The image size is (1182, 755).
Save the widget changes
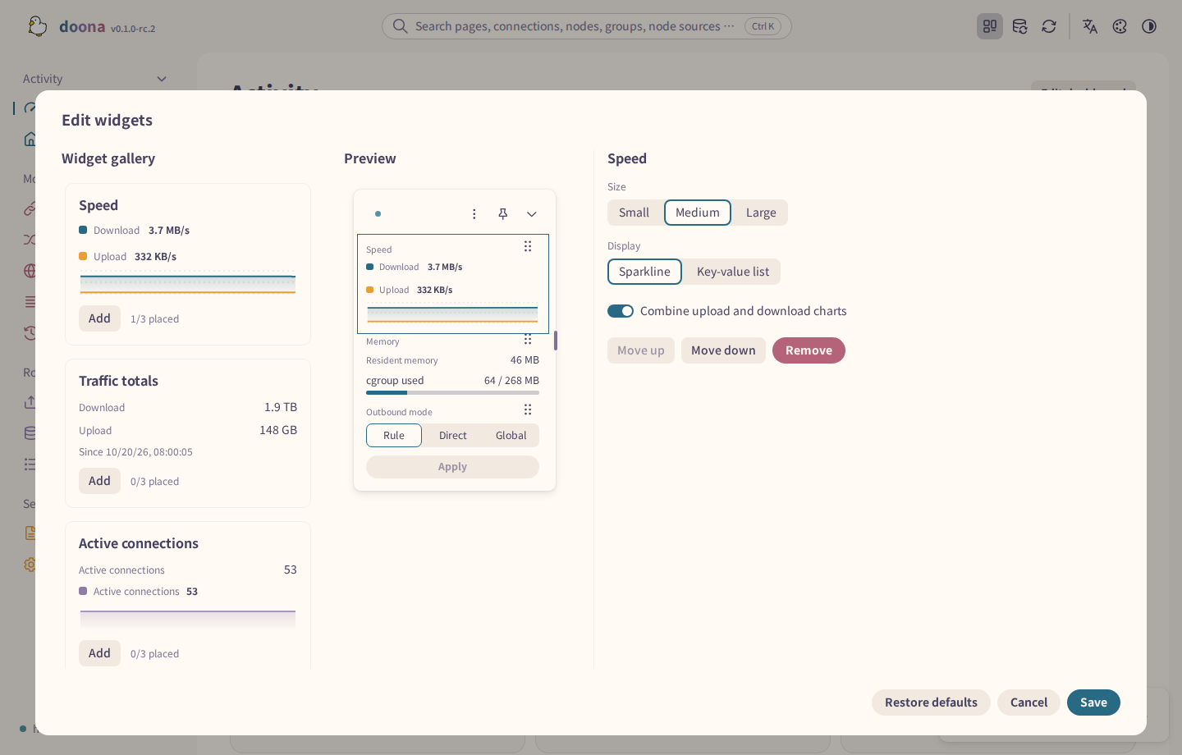(1093, 702)
